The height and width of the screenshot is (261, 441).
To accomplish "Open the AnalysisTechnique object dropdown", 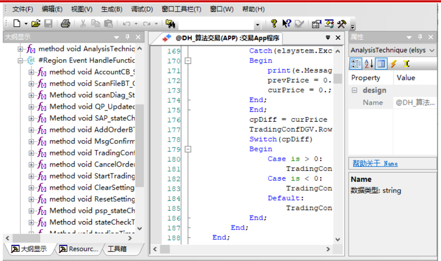I will click(x=432, y=50).
